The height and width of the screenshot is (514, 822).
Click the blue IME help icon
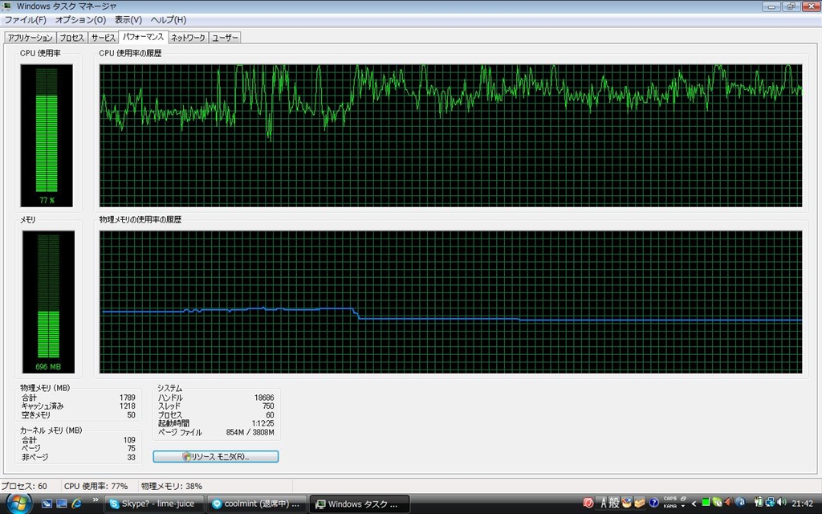653,503
